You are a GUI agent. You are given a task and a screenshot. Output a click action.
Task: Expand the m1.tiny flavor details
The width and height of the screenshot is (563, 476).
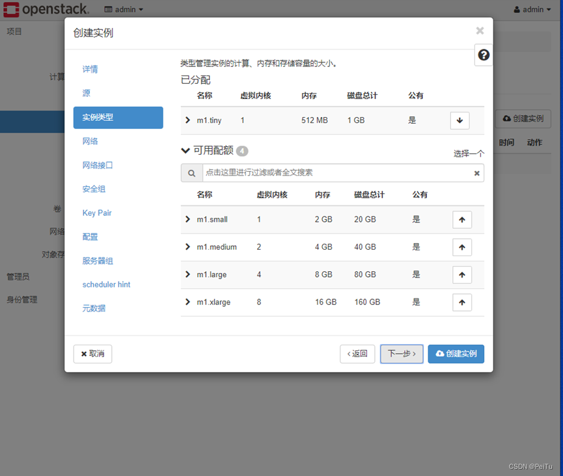[187, 120]
